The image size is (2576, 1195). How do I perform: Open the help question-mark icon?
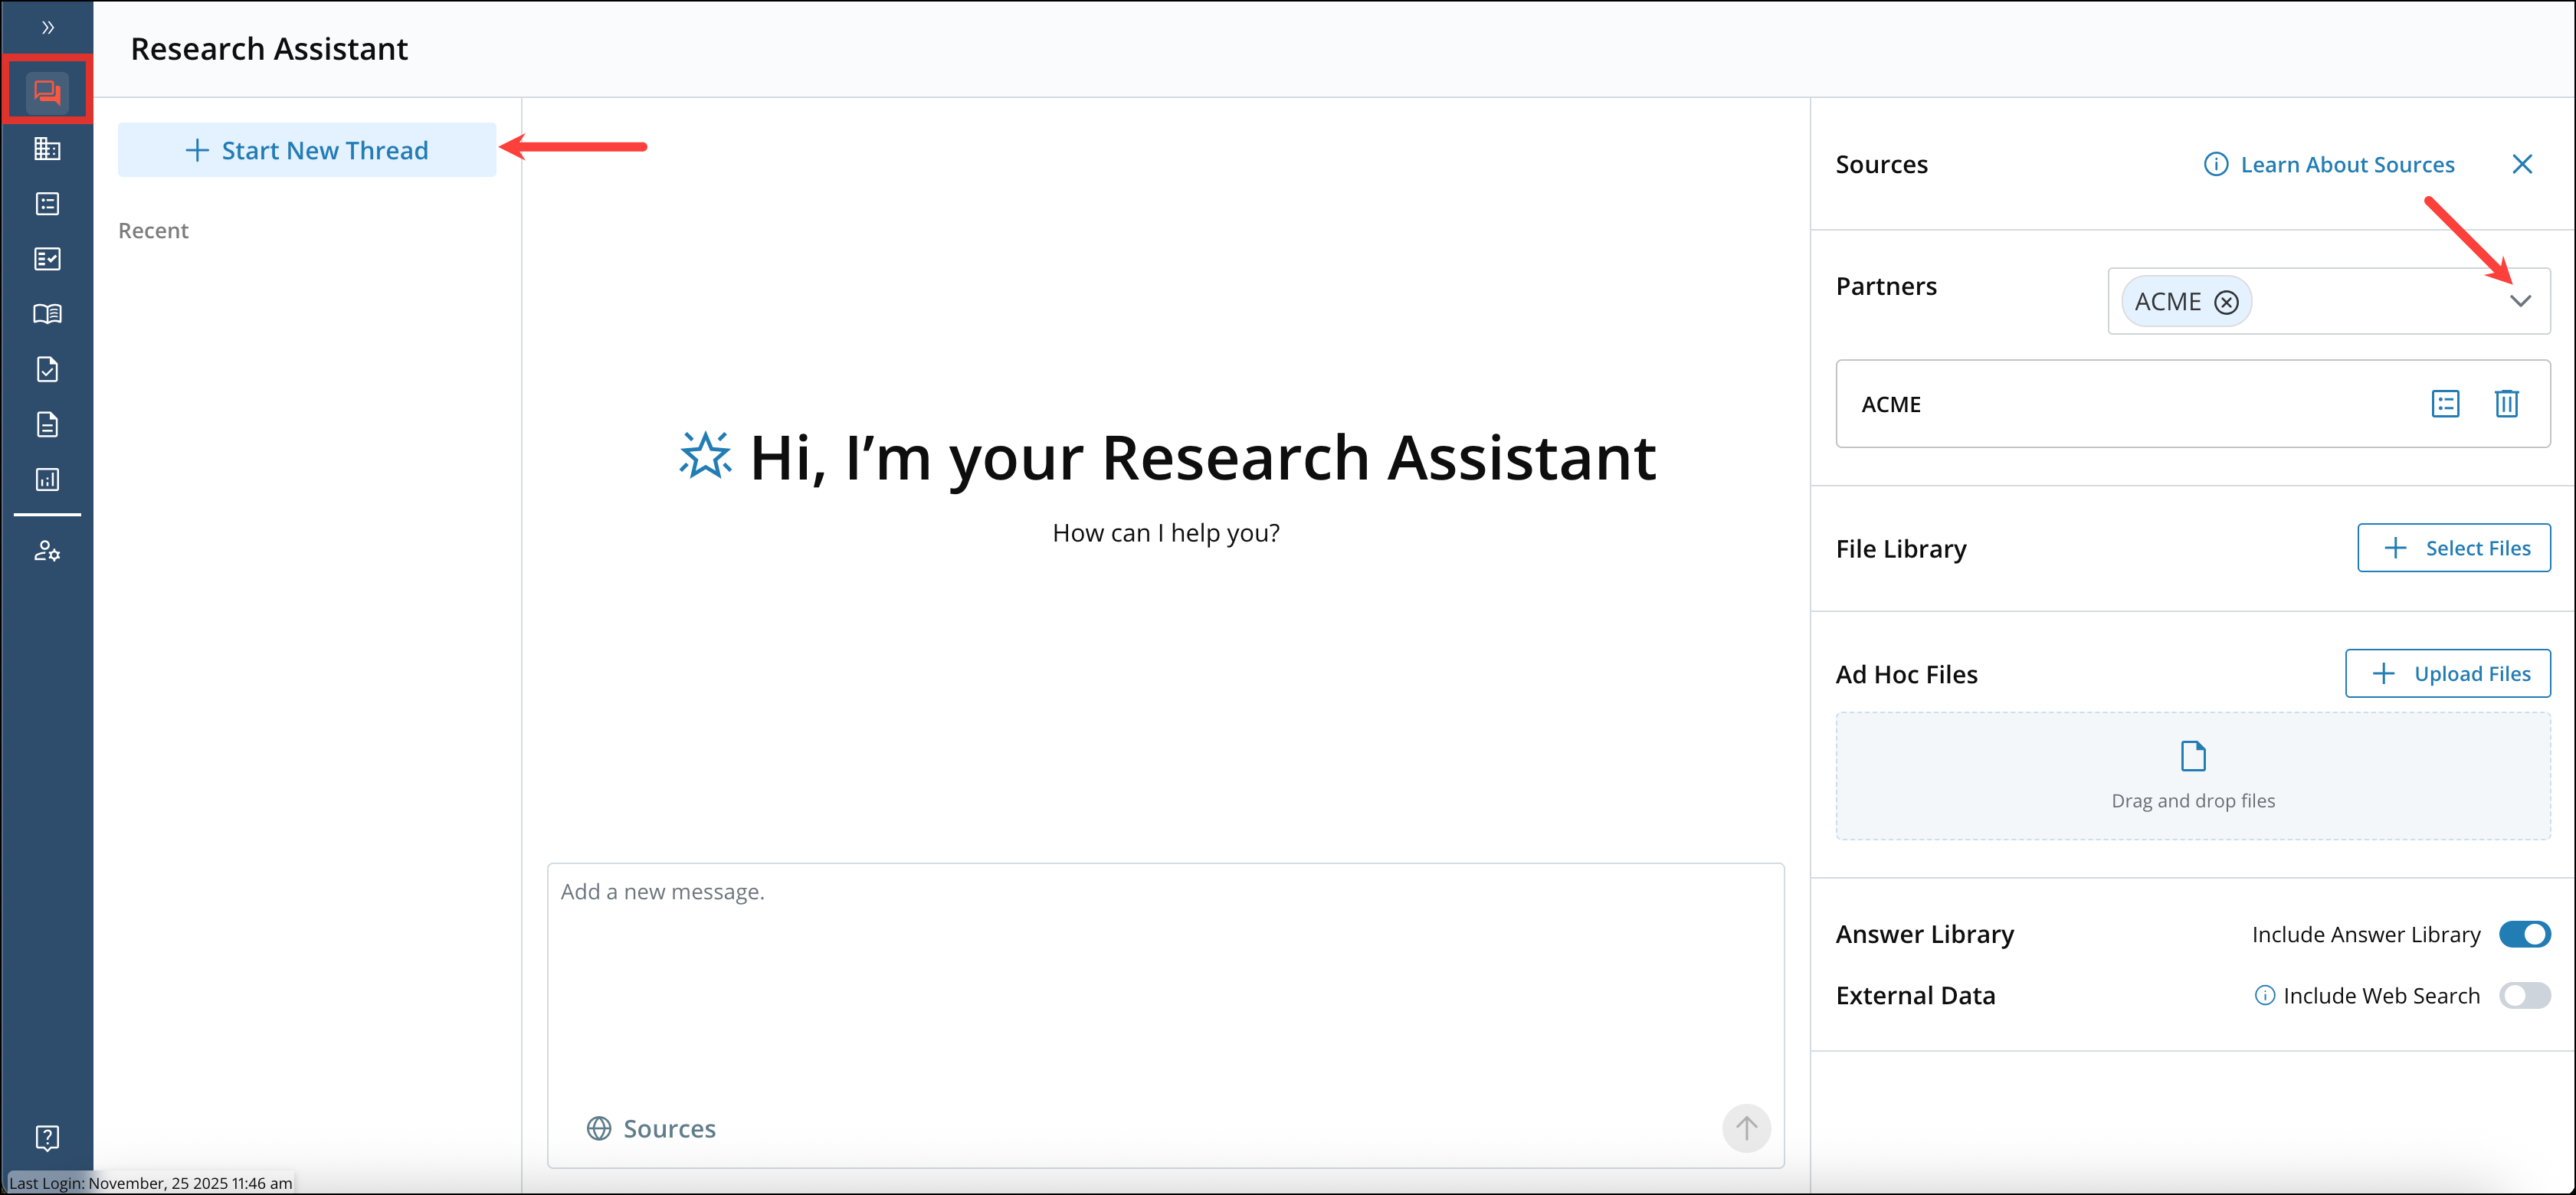[x=47, y=1138]
